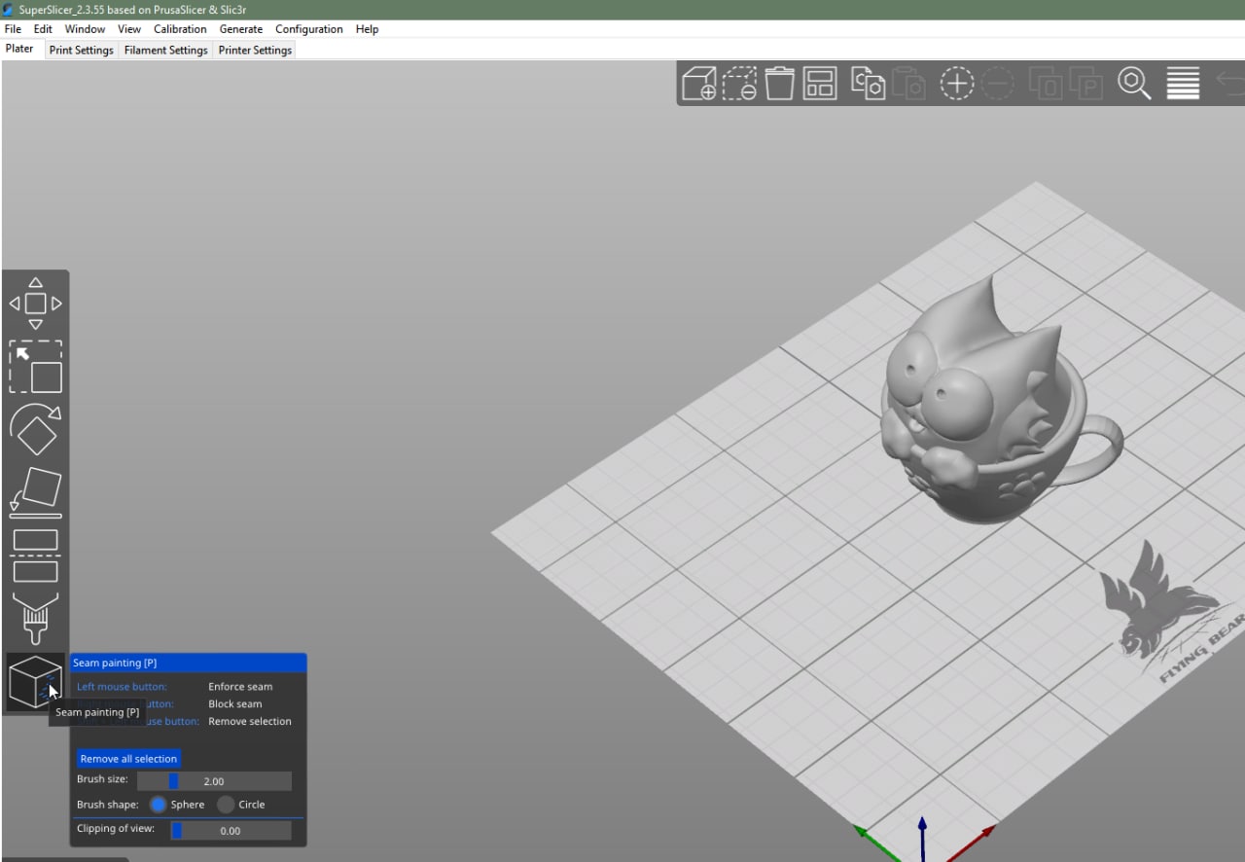
Task: Click the 'Block seam' text
Action: 234,704
